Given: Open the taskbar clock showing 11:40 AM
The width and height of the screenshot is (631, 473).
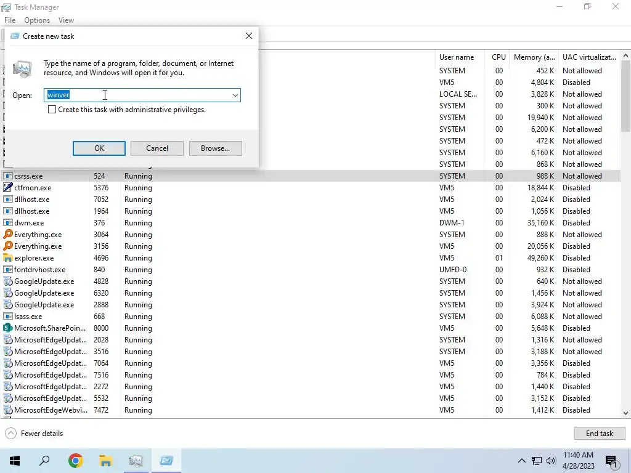Looking at the screenshot, I should pyautogui.click(x=578, y=461).
